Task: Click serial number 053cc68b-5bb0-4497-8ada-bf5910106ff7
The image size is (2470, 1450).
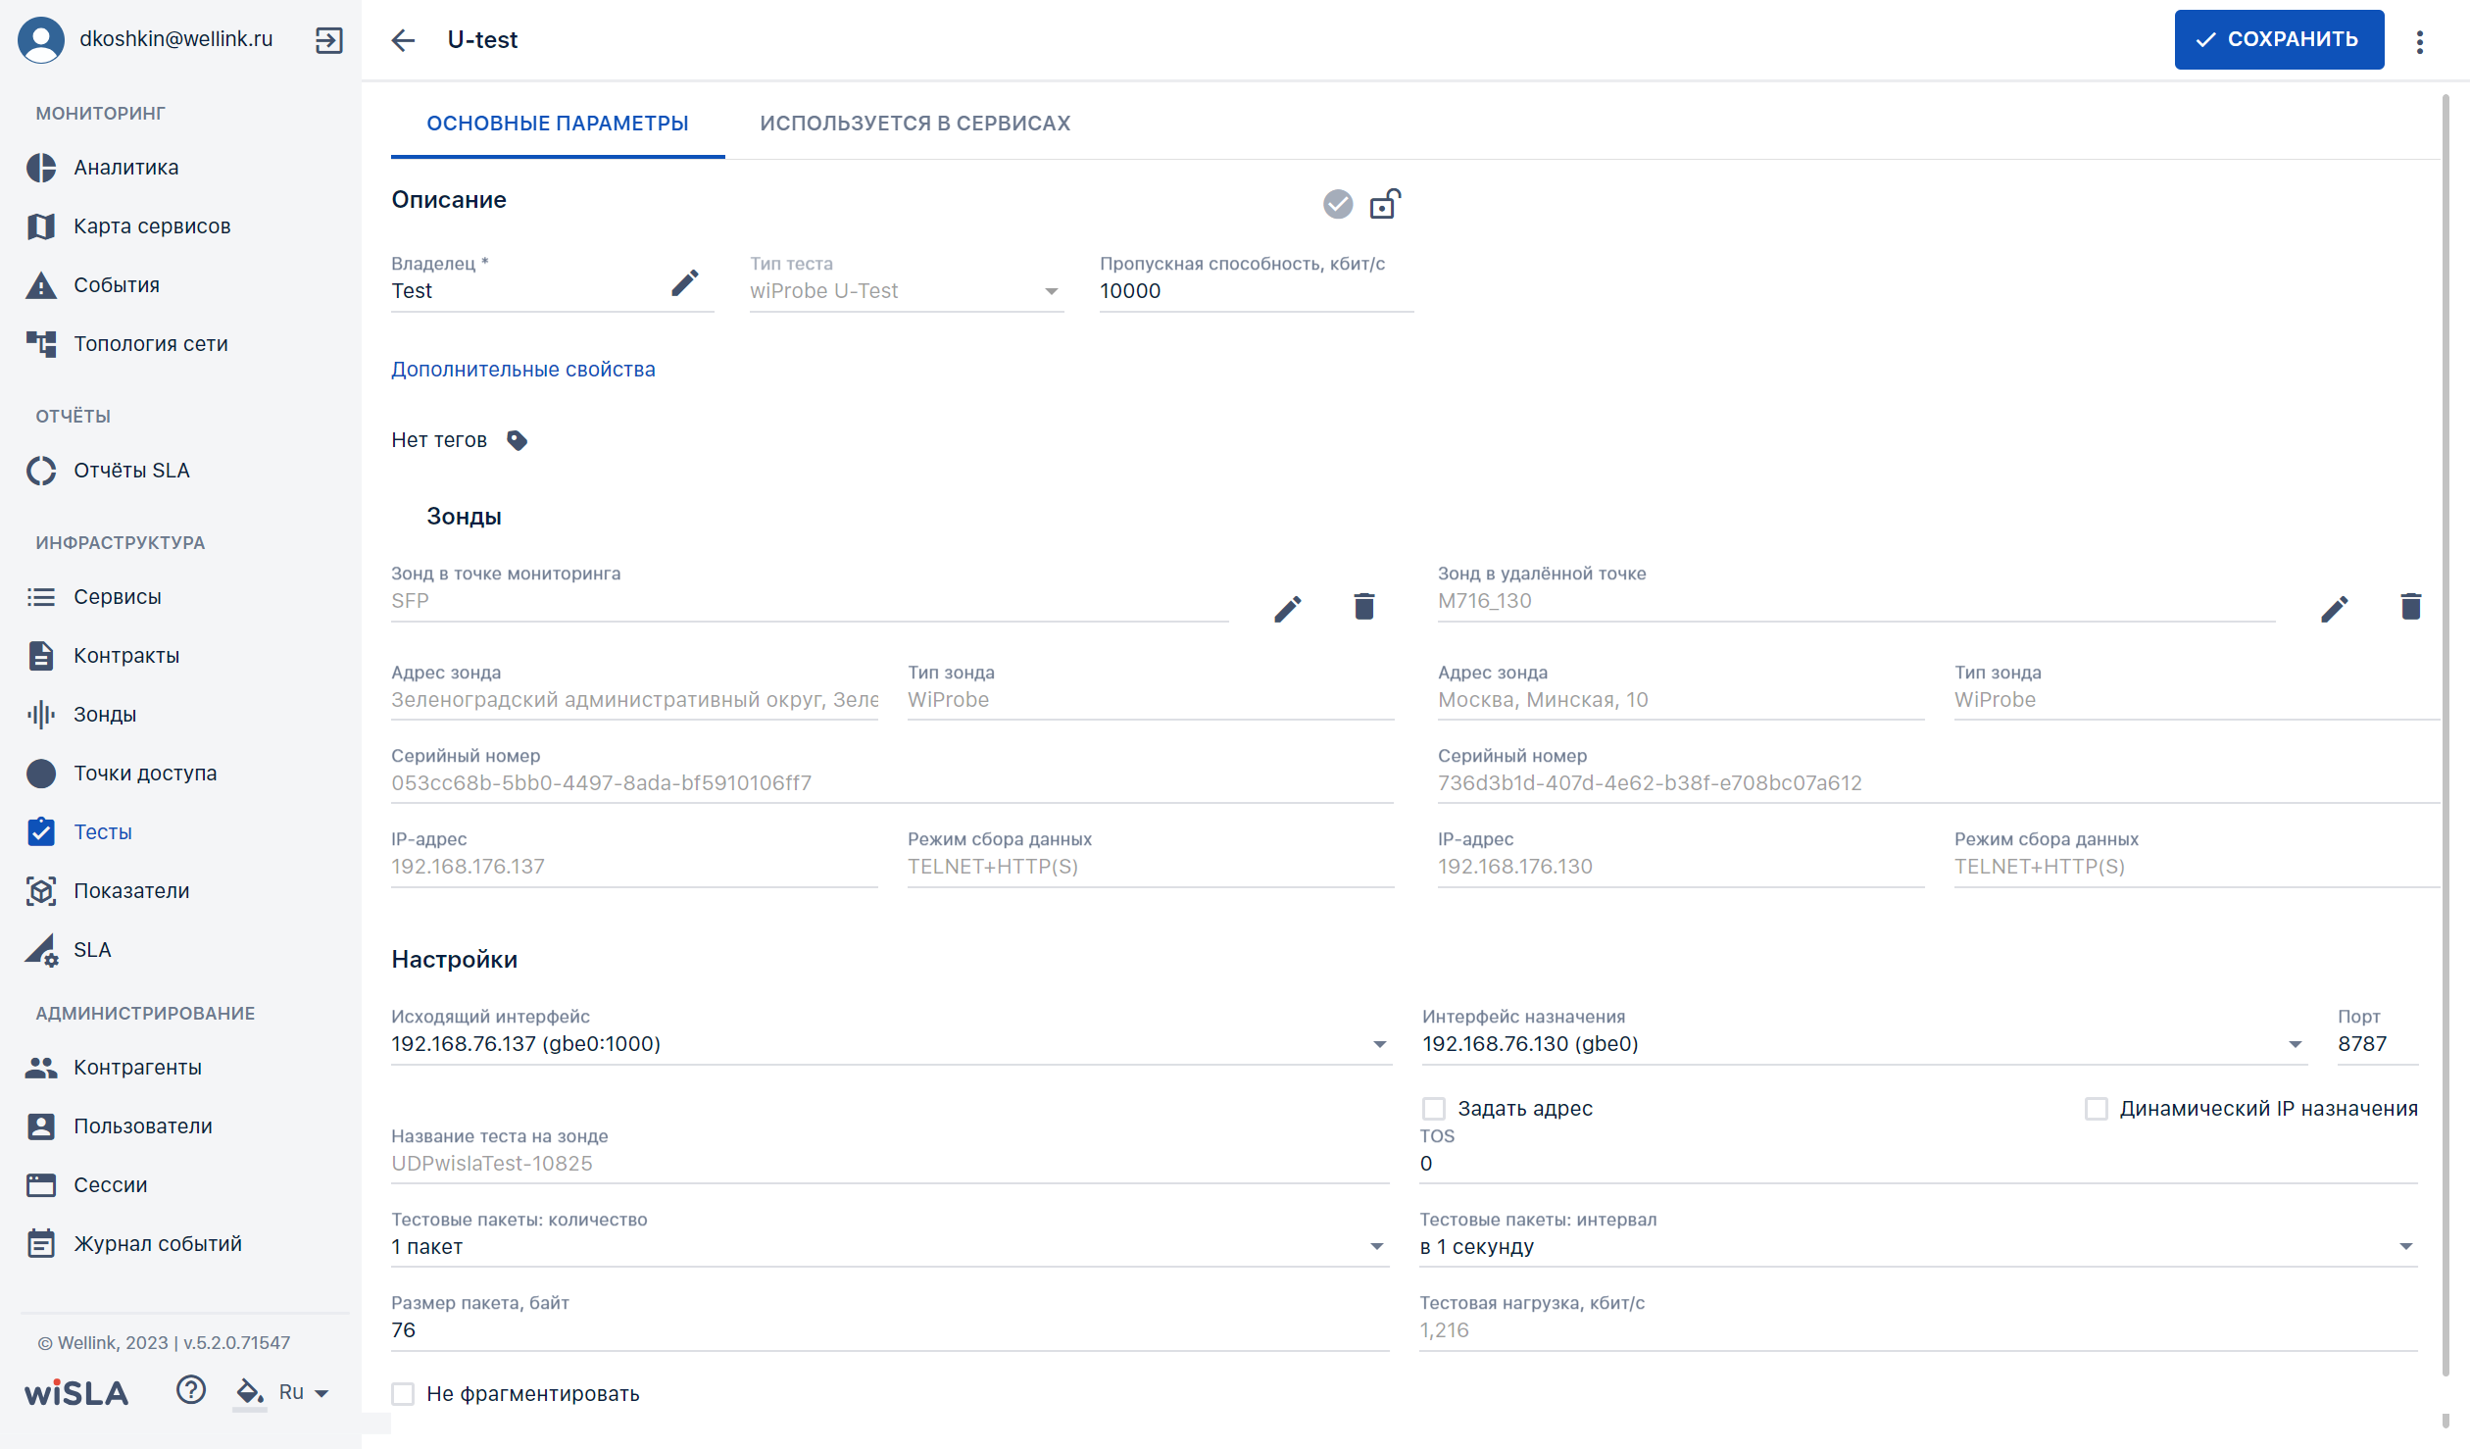Action: tap(601, 783)
